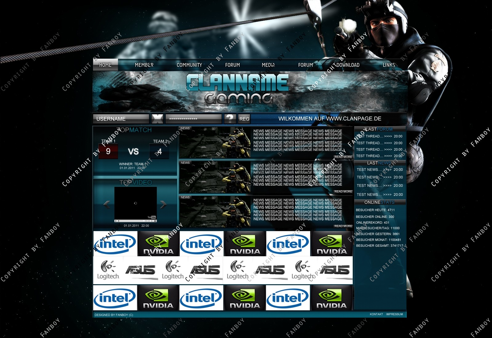Click the X button beside the USERNAME field
492x338 pixels.
[157, 119]
